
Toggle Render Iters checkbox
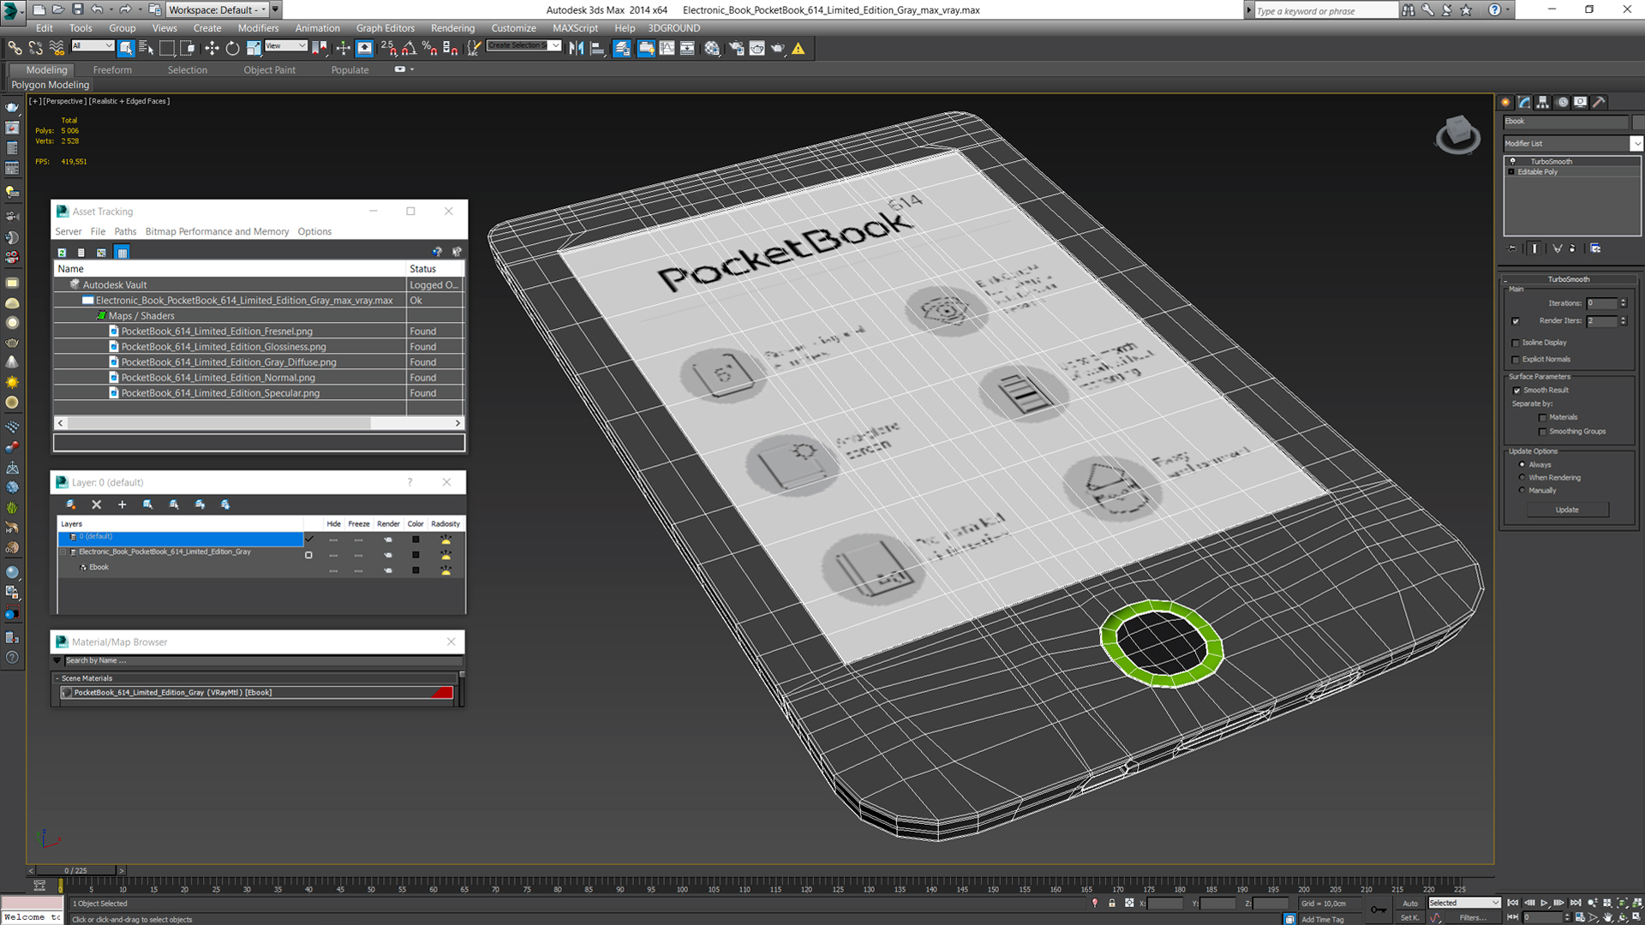pos(1516,321)
